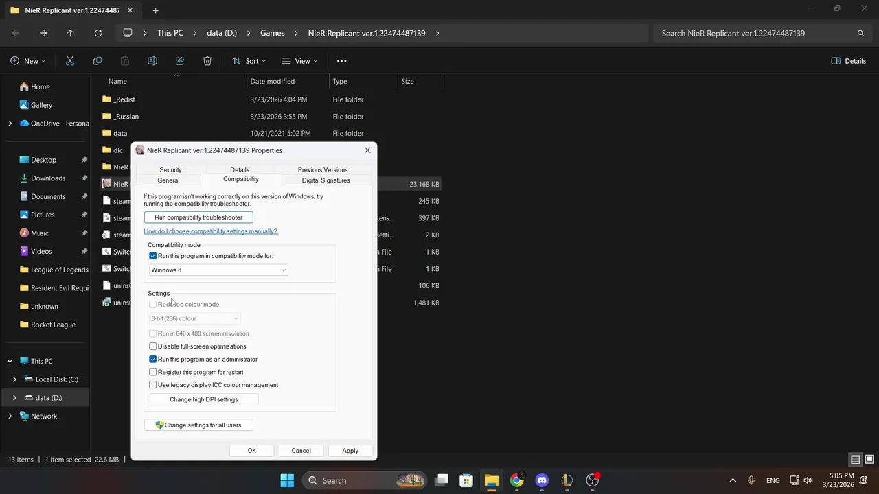This screenshot has height=494, width=879.
Task: Click the monitor icon in address bar
Action: 127,33
